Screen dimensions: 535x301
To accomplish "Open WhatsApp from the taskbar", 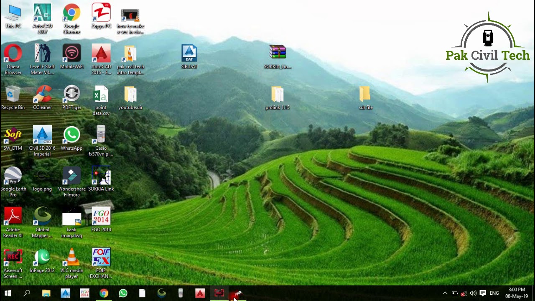I will [x=123, y=293].
